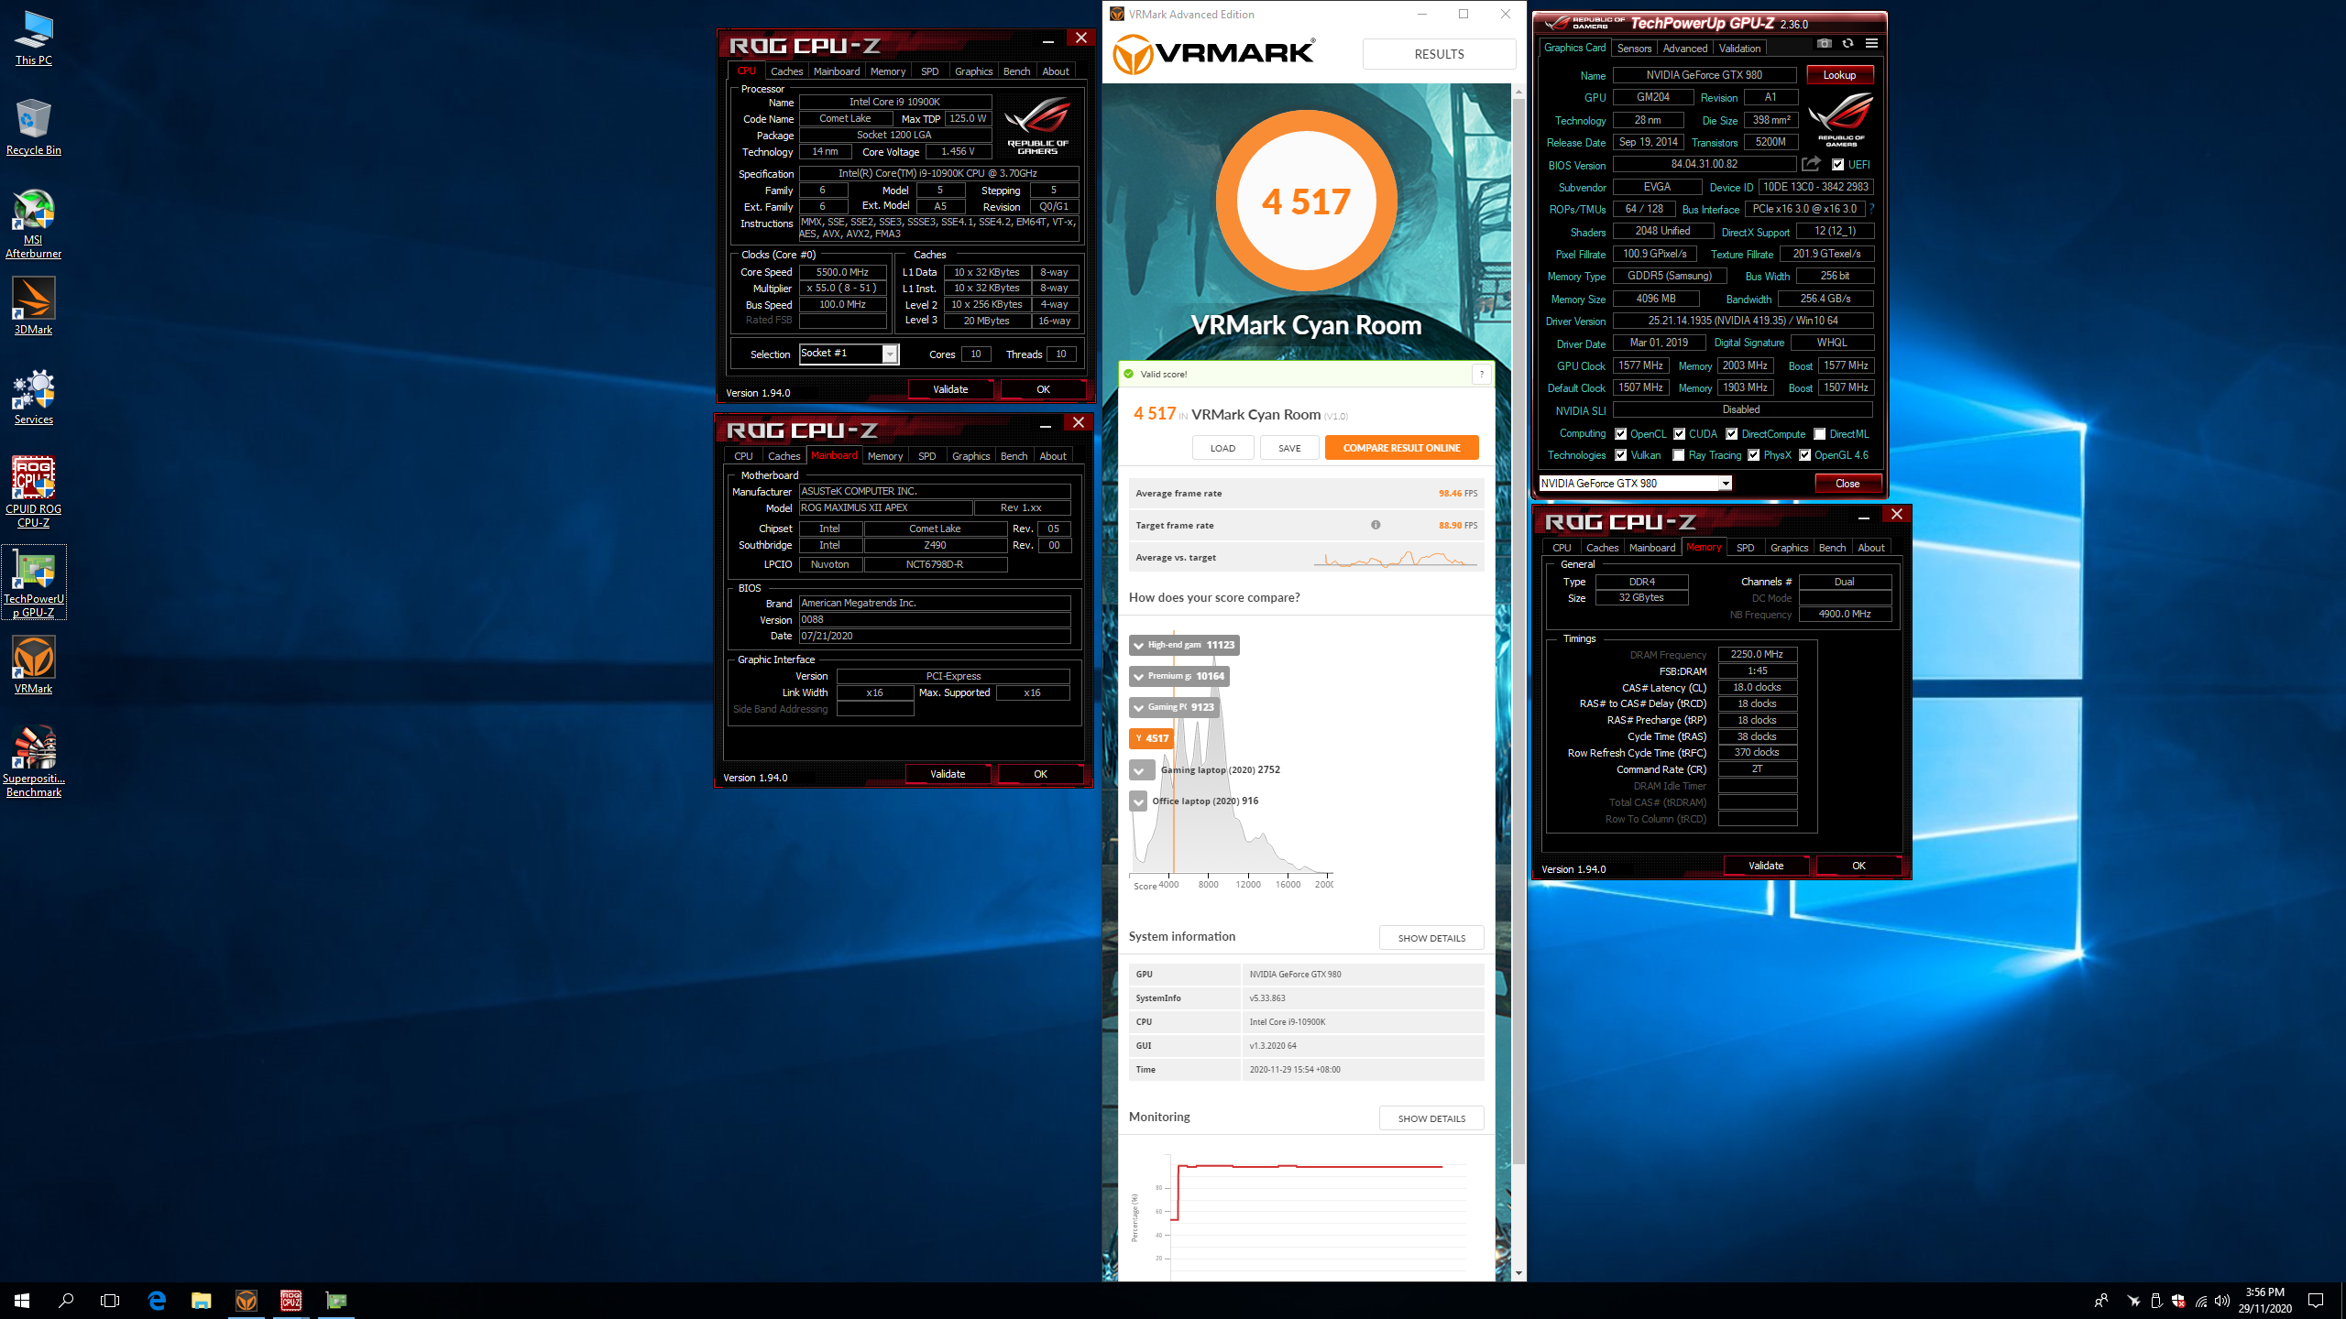Launch 3DMark desktop shortcut
Screen dimensions: 2346x1319
point(34,307)
